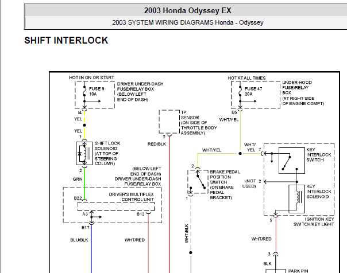This screenshot has height=273, width=347.
Task: Click the Fuse 47 fuse symbol
Action: click(240, 91)
